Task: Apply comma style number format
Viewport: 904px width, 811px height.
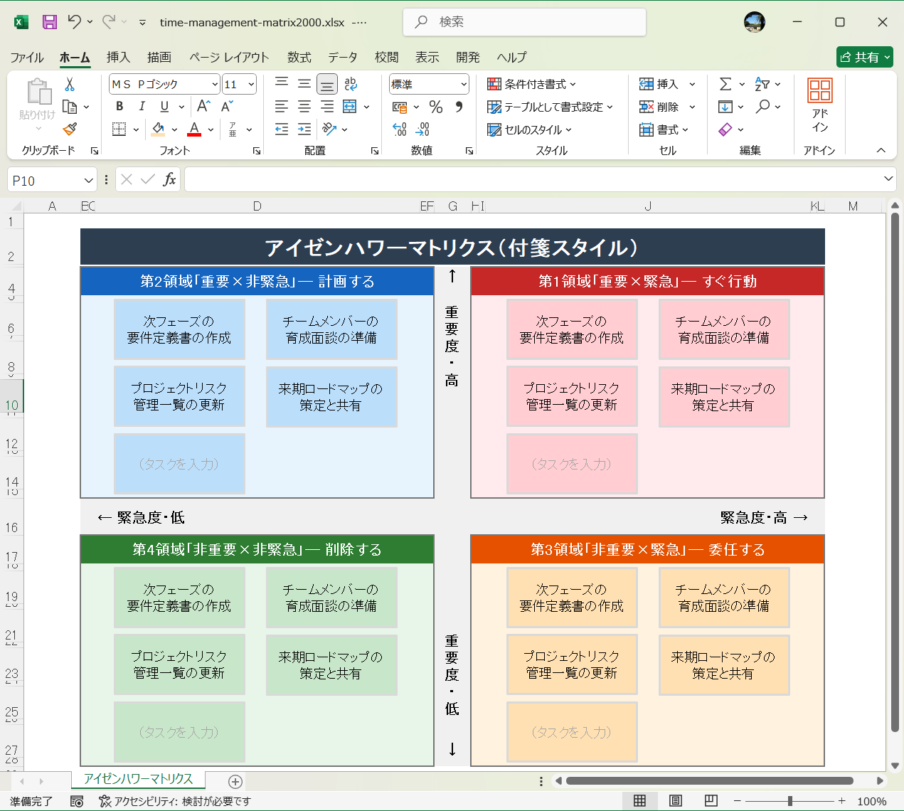Action: [x=459, y=107]
